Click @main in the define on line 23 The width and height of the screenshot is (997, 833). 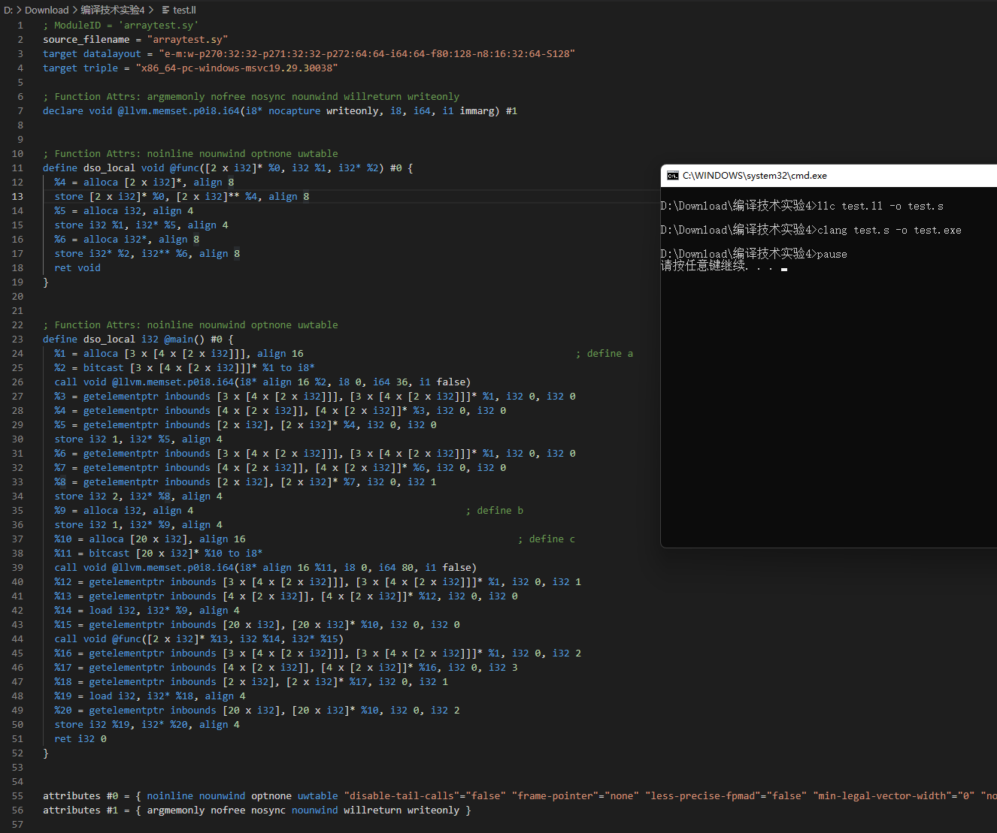click(179, 339)
